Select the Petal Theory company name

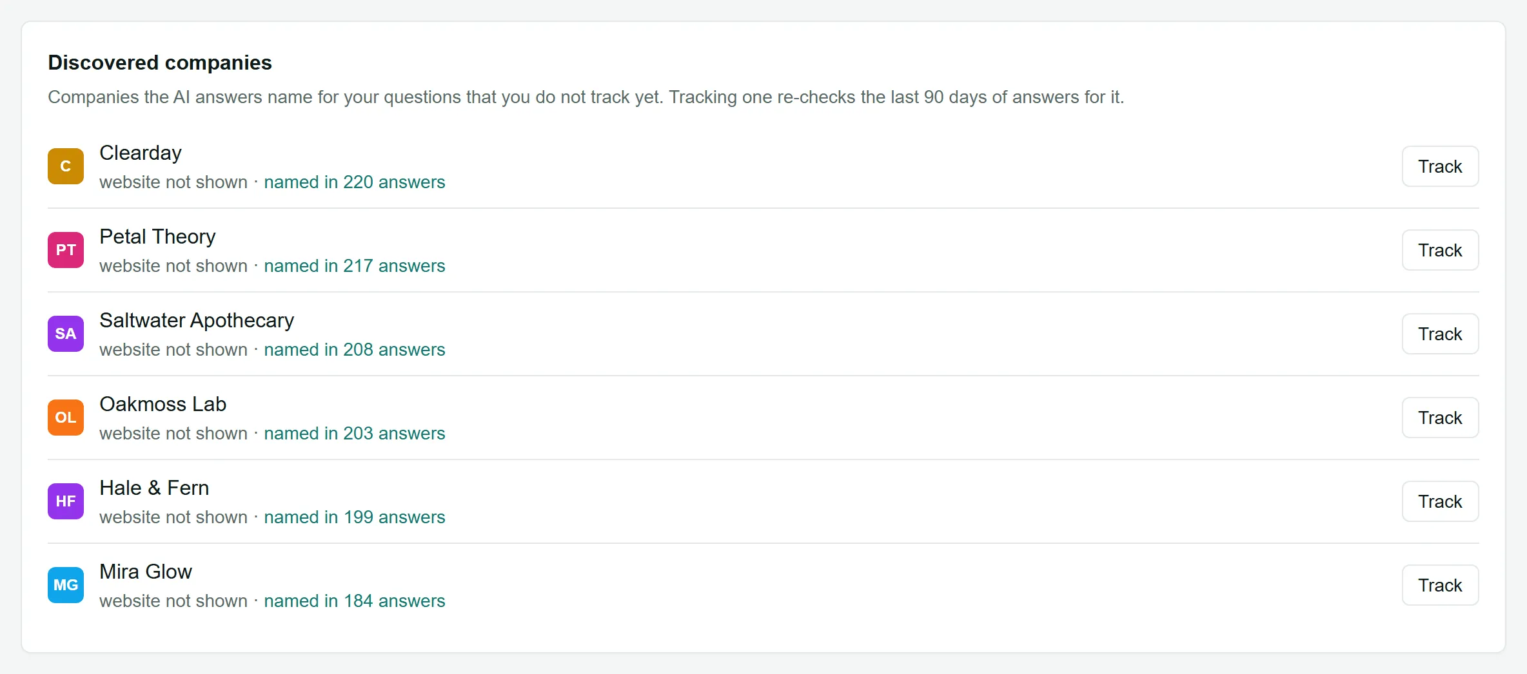(x=157, y=237)
